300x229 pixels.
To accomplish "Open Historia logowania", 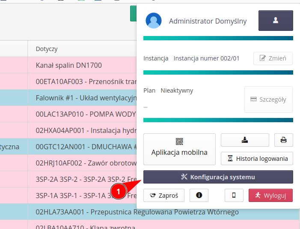I will pos(257,158).
